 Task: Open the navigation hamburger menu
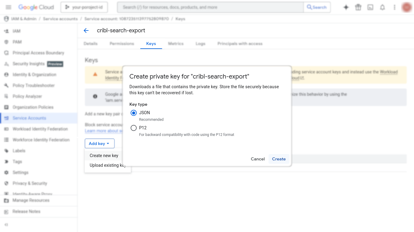(x=8, y=7)
